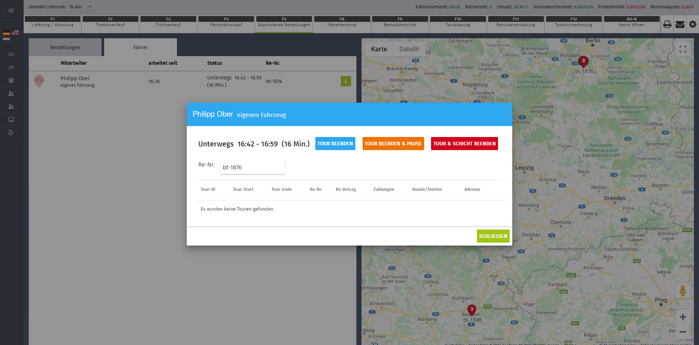699x345 pixels.
Task: Click the Mitarbeiter column header
Action: point(74,63)
